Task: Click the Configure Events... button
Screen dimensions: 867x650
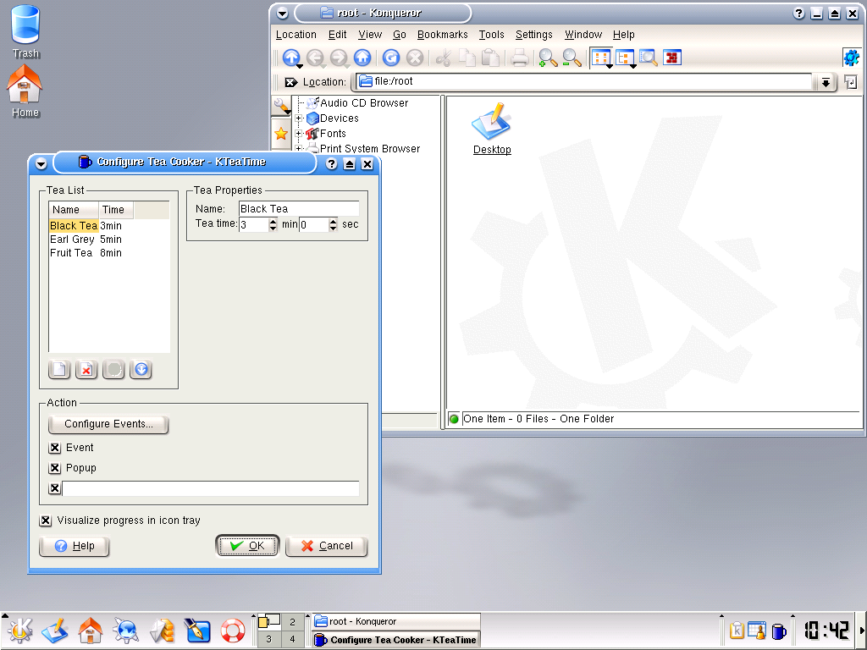Action: click(108, 425)
